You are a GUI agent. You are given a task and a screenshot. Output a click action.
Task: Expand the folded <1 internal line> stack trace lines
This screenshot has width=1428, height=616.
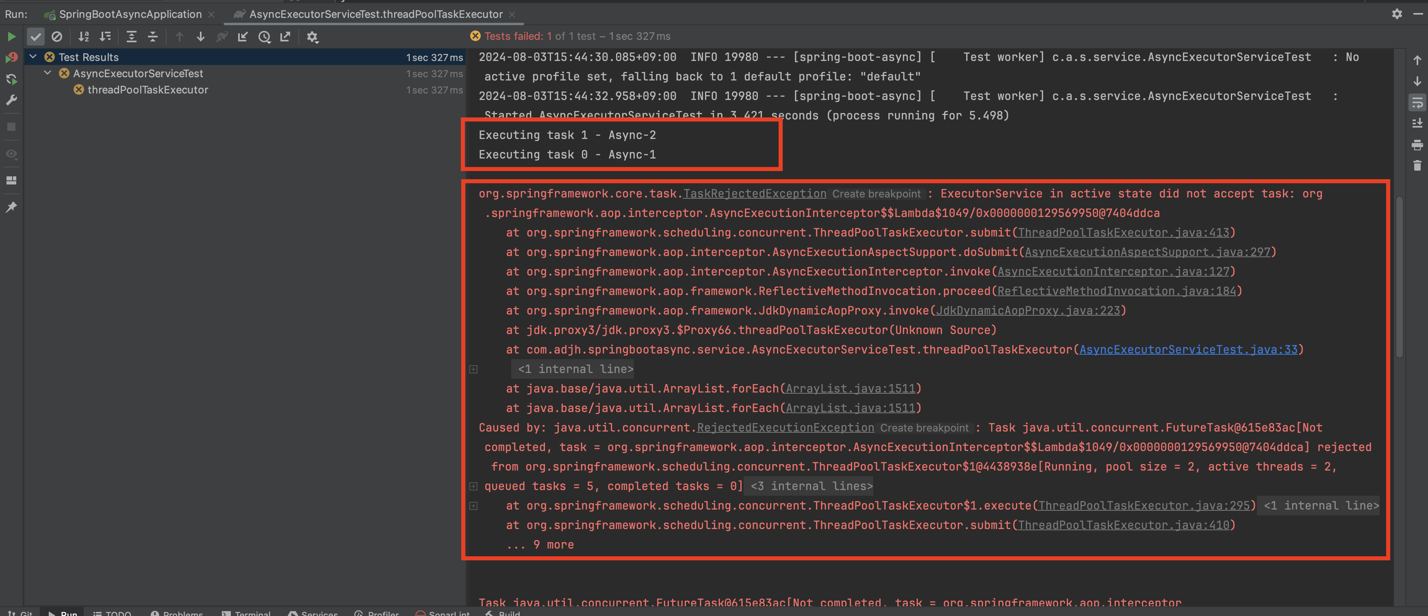[x=575, y=369]
